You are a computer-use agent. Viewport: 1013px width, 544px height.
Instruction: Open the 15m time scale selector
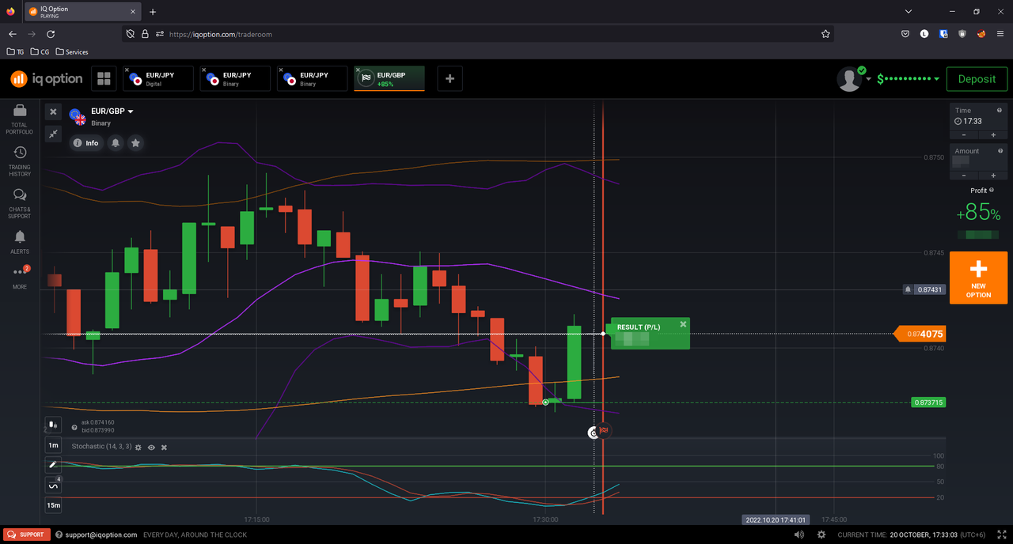coord(53,505)
